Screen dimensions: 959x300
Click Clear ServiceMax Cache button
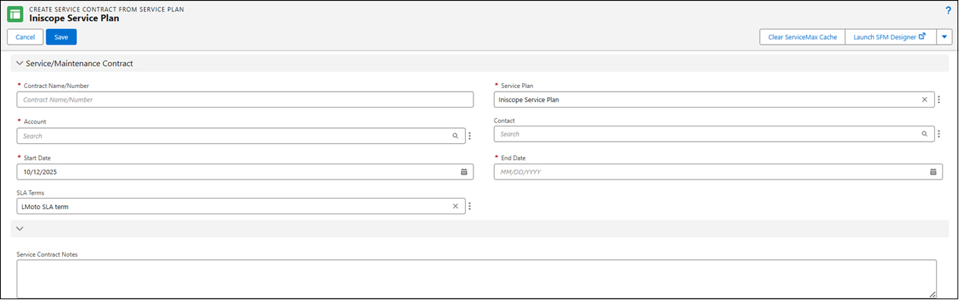point(802,37)
